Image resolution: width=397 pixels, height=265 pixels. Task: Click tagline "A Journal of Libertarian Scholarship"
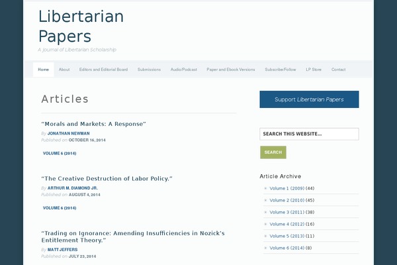(x=77, y=50)
